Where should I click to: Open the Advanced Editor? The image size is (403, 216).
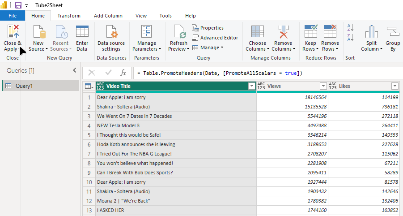[x=215, y=38]
